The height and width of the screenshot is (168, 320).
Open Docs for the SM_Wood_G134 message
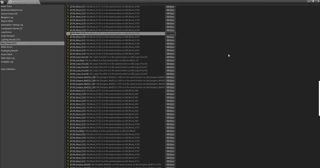pyautogui.click(x=170, y=17)
